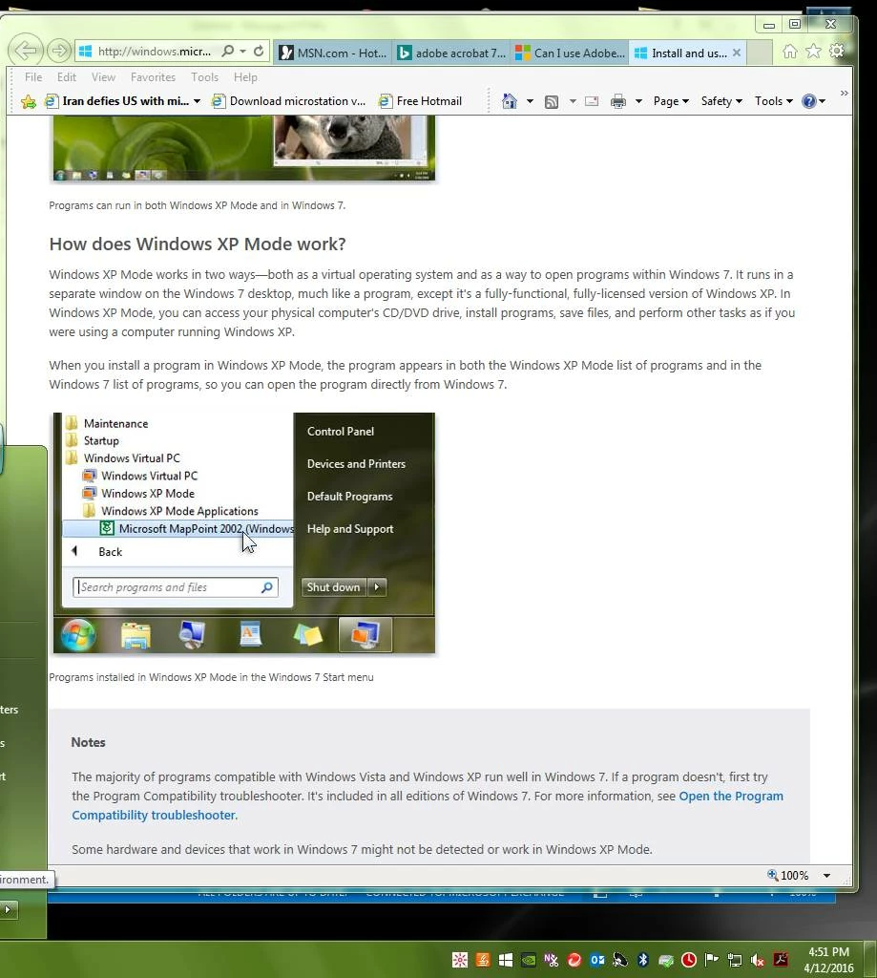Click the Safely Remove Hardware tray icon
877x978 pixels.
click(x=666, y=961)
